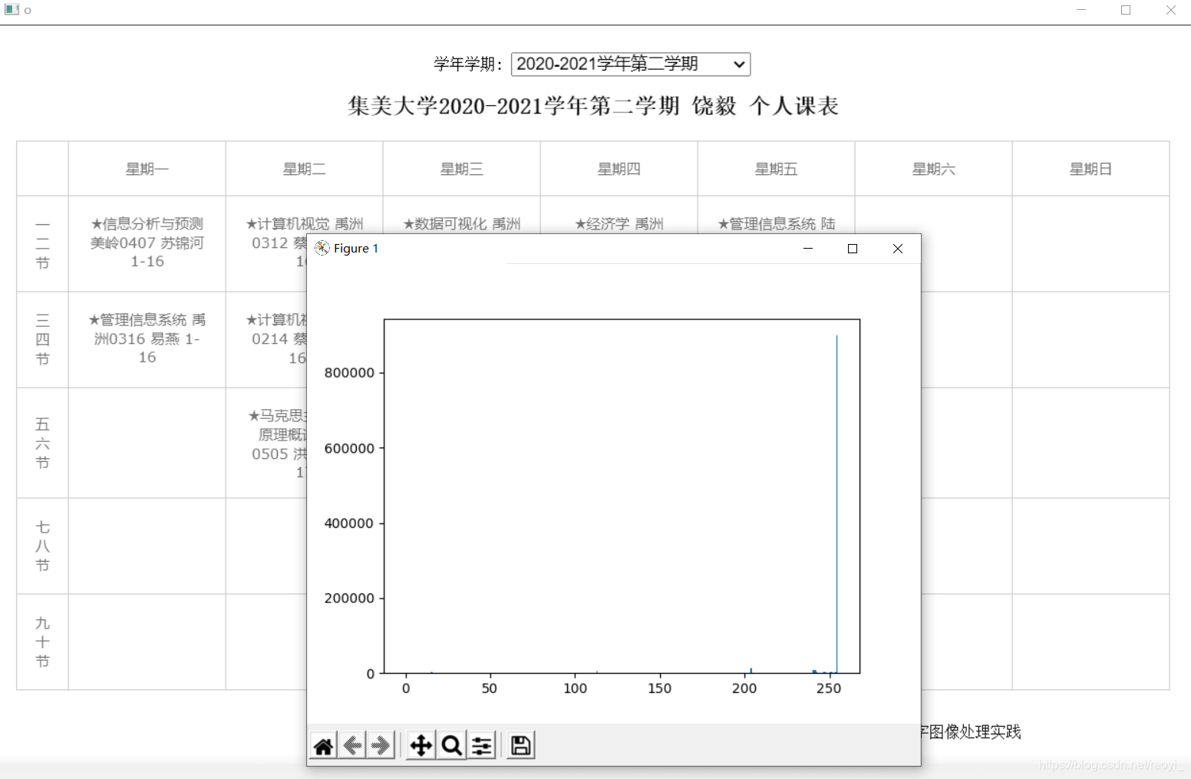This screenshot has height=779, width=1191.
Task: Click the 星期三 column header
Action: [462, 169]
